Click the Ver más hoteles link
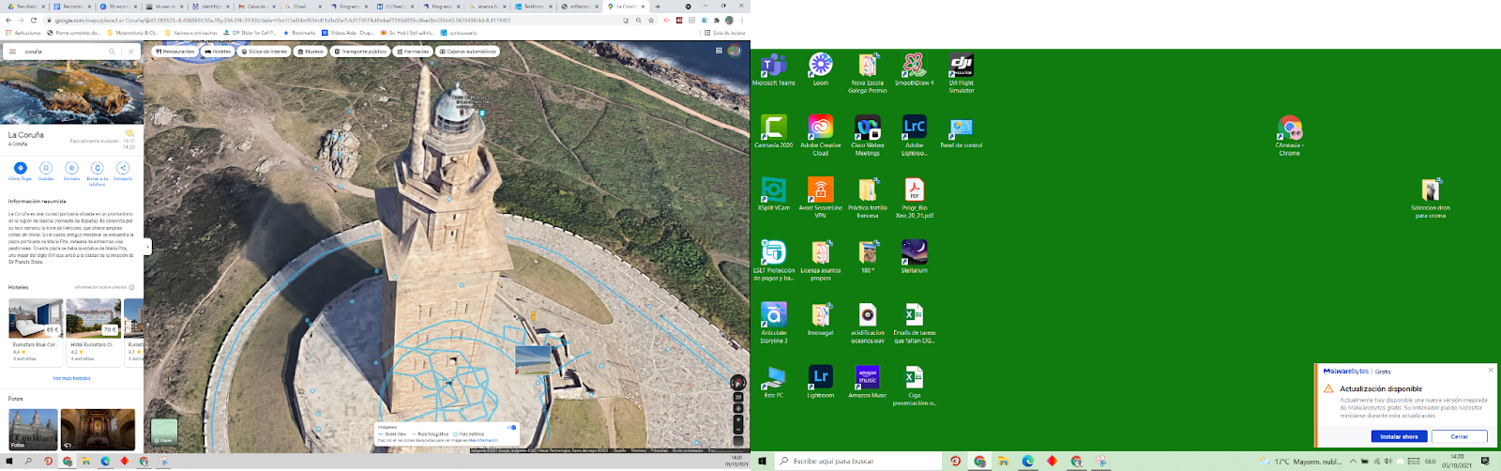The width and height of the screenshot is (1501, 471). 71,378
